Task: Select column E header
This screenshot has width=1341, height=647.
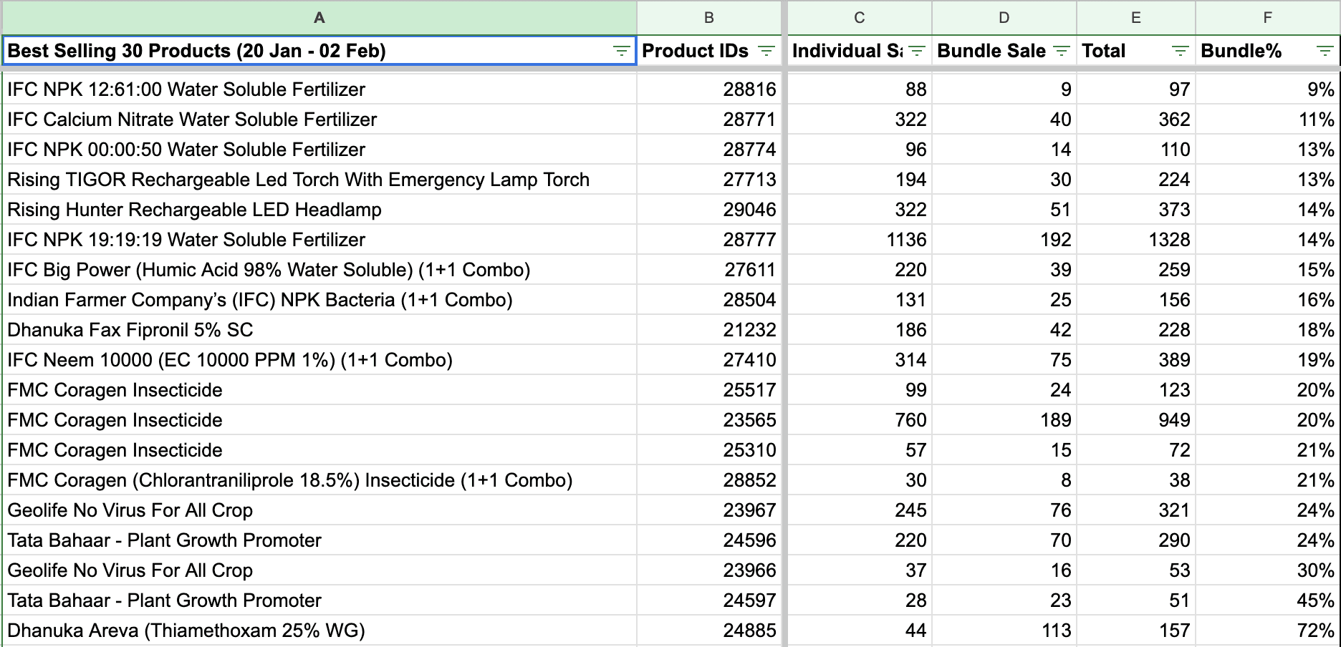Action: (1136, 17)
